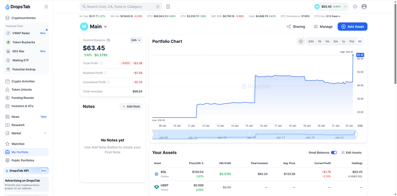Click Realised Profit info icon
Image resolution: width=397 pixels, height=196 pixels.
coord(106,73)
